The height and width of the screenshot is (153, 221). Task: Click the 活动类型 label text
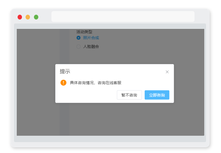click(84, 32)
